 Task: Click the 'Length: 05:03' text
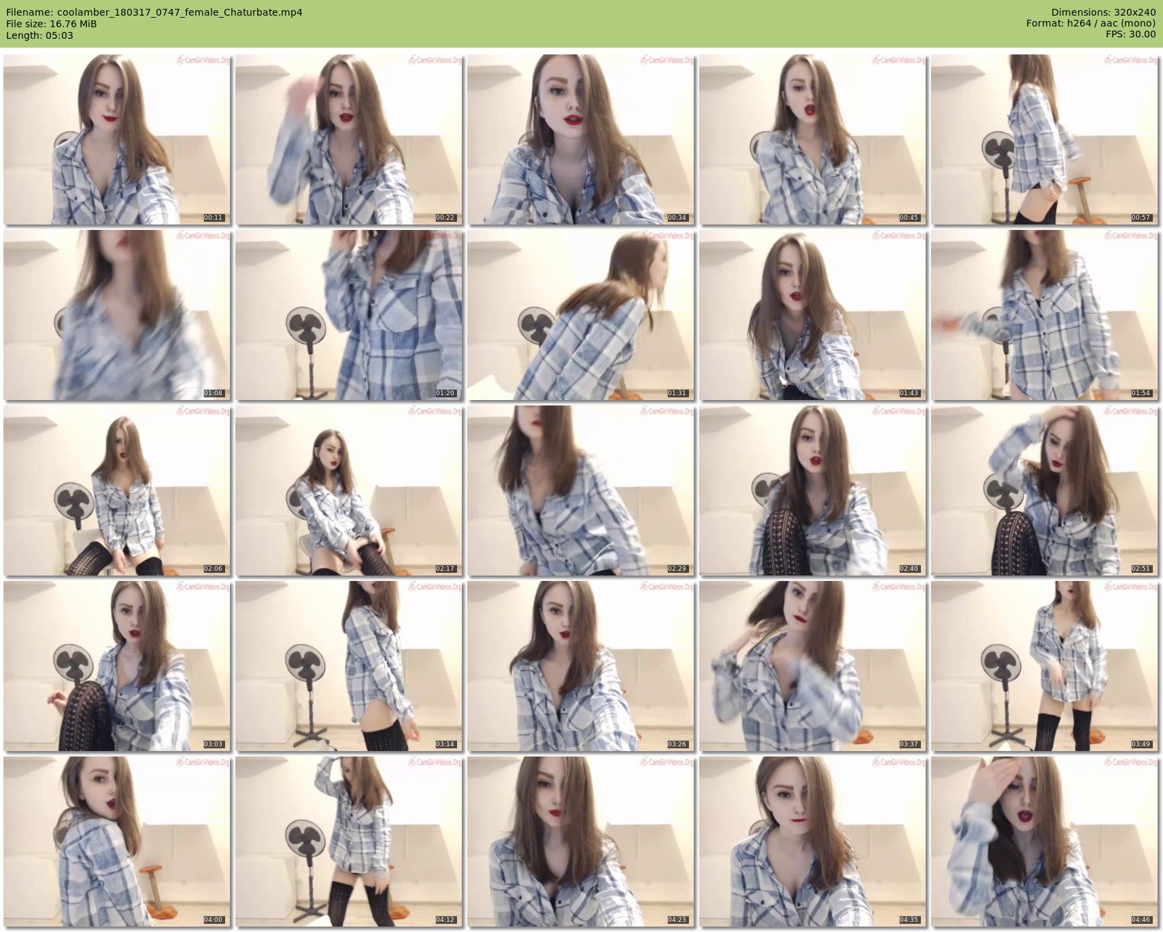point(39,35)
